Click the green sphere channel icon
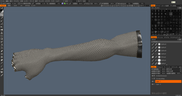 click(65, 3)
